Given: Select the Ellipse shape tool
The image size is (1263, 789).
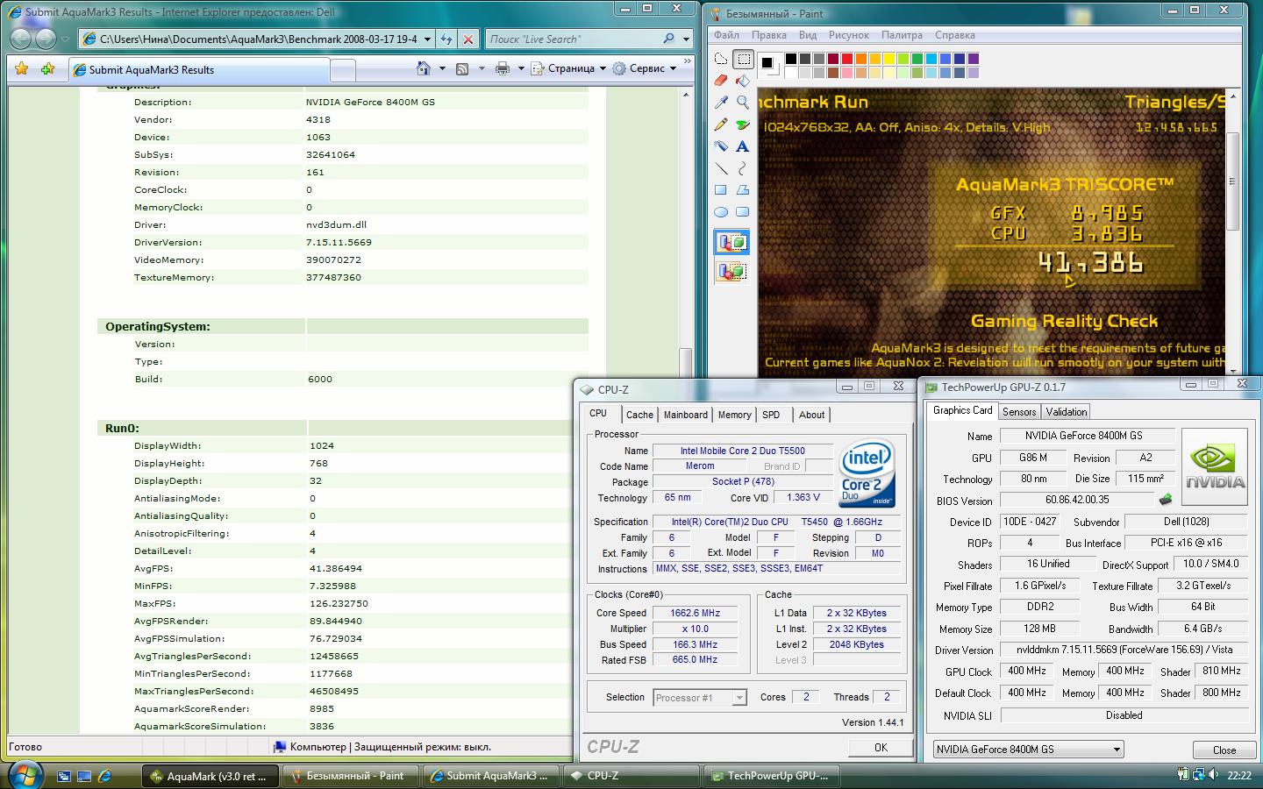Looking at the screenshot, I should click(x=721, y=212).
